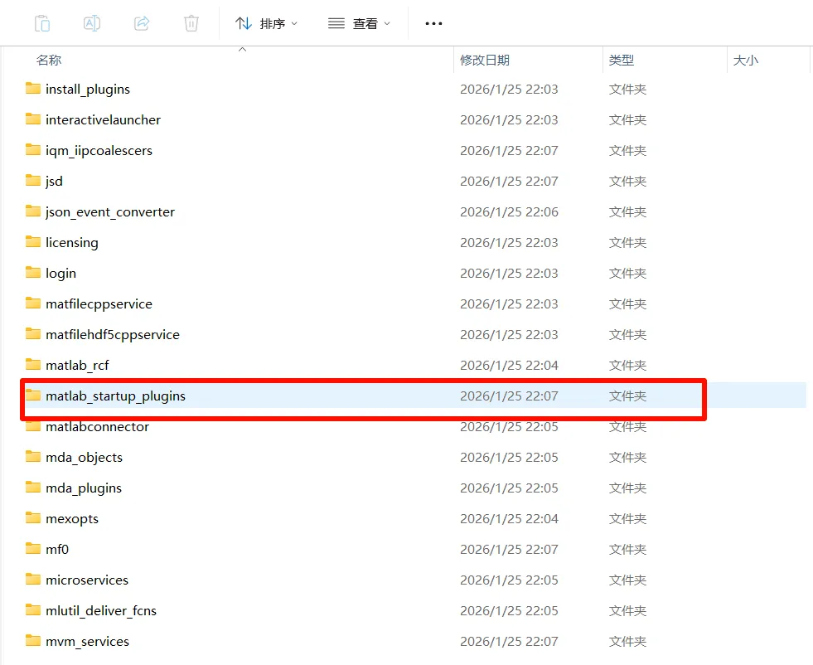813x665 pixels.
Task: Click 文件夹 type in the mf0 row
Action: [x=627, y=549]
